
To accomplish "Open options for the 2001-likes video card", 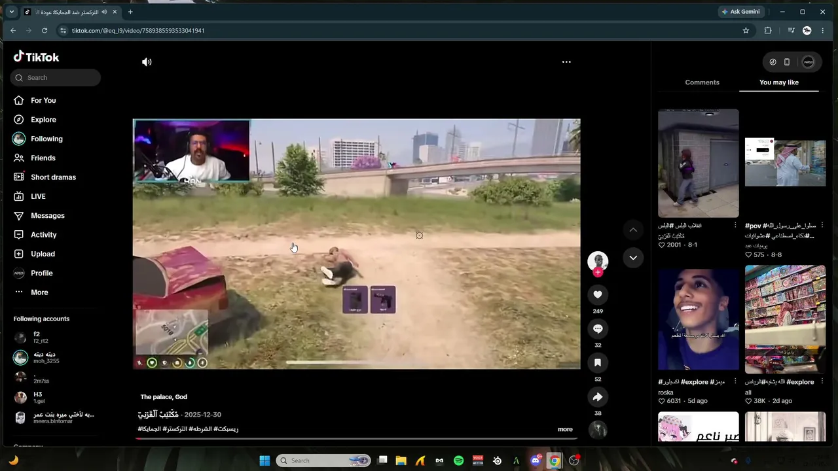I will (735, 225).
